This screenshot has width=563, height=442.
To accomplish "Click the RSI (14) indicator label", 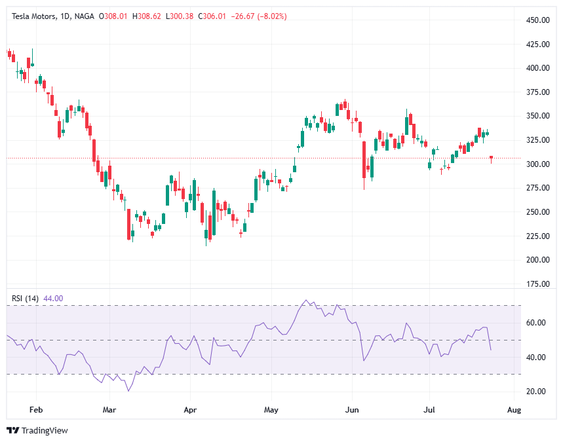I will point(26,299).
